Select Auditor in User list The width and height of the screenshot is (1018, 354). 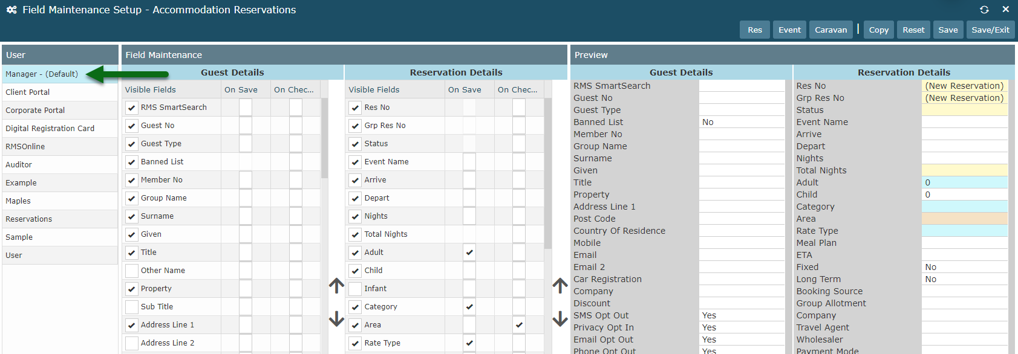(60, 164)
